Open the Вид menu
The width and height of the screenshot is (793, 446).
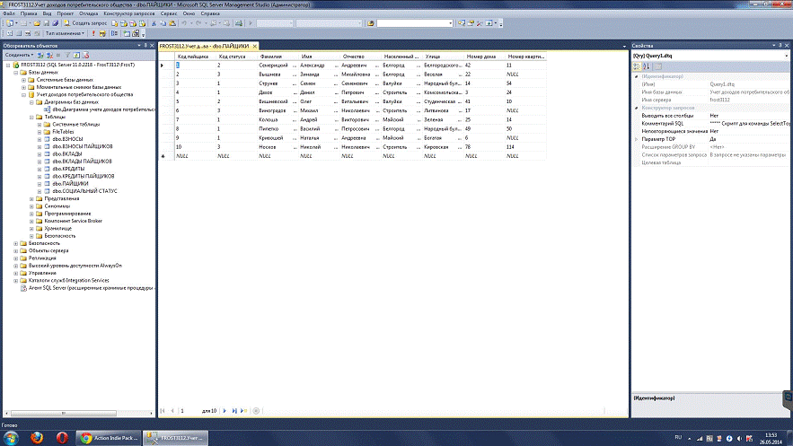click(47, 13)
